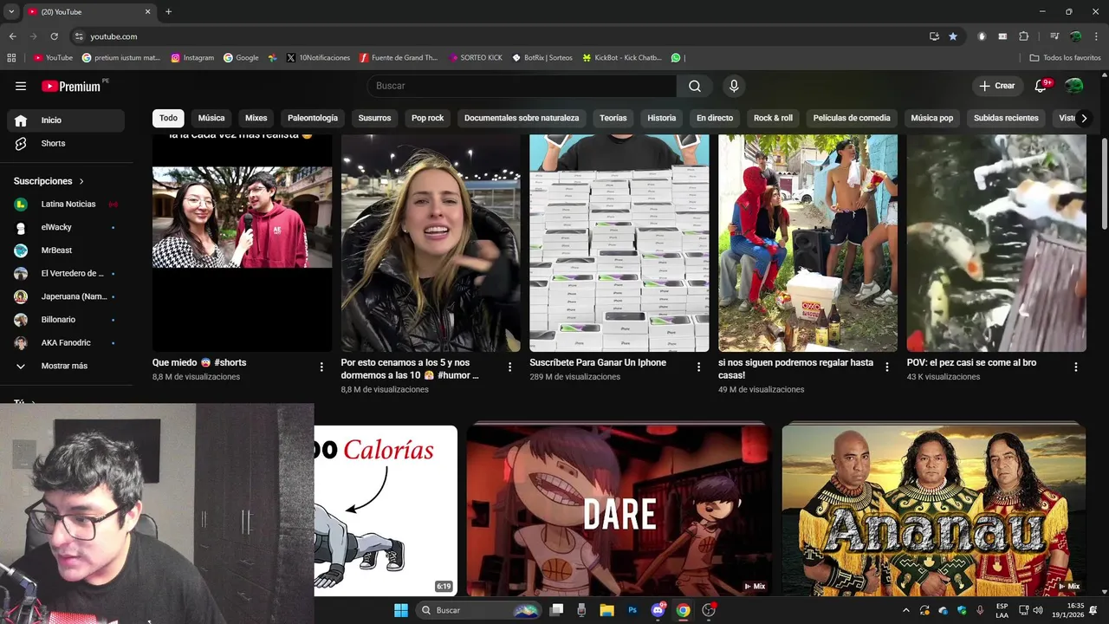Open the DARE mix thumbnail
This screenshot has width=1109, height=624.
tap(619, 510)
